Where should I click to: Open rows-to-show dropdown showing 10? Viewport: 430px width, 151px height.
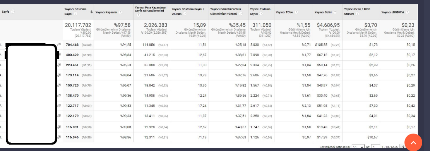[358, 147]
